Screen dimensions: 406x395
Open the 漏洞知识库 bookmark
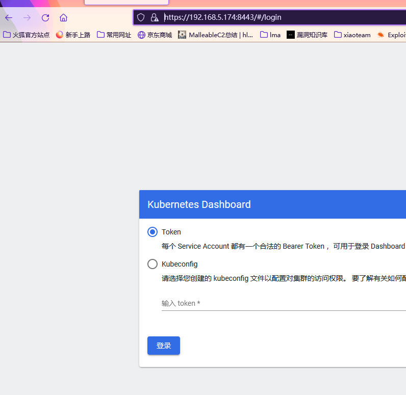pyautogui.click(x=307, y=35)
